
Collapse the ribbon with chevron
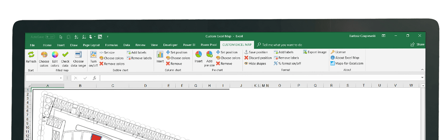pyautogui.click(x=422, y=69)
